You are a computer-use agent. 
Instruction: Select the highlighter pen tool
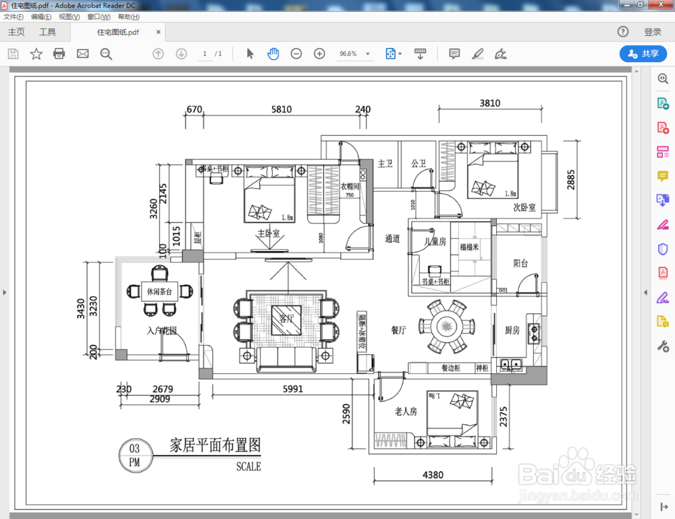coord(477,54)
